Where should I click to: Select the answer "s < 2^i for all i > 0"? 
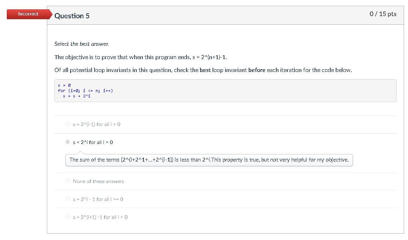[68, 142]
